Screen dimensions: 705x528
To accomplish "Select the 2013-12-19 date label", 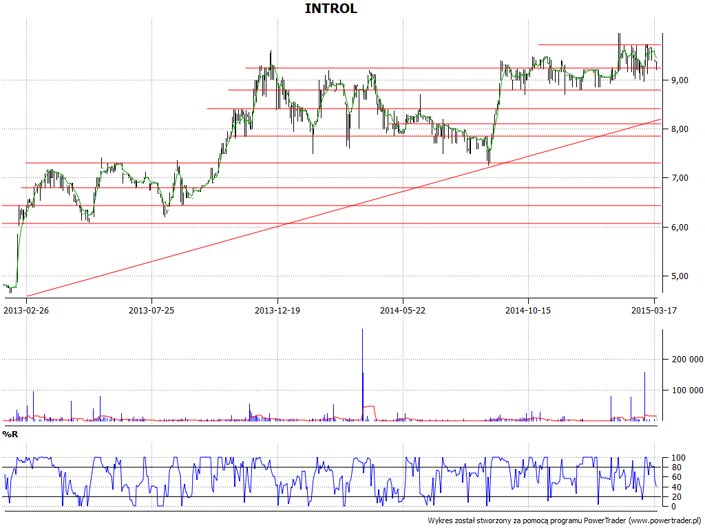I will (277, 310).
